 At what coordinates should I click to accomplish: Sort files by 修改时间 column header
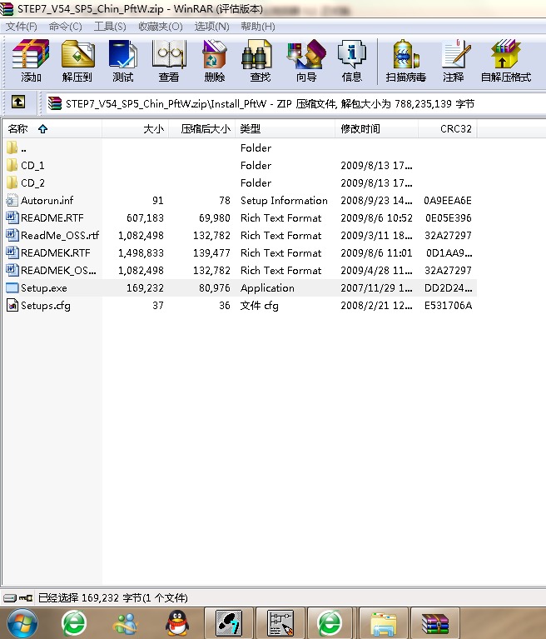tap(360, 129)
